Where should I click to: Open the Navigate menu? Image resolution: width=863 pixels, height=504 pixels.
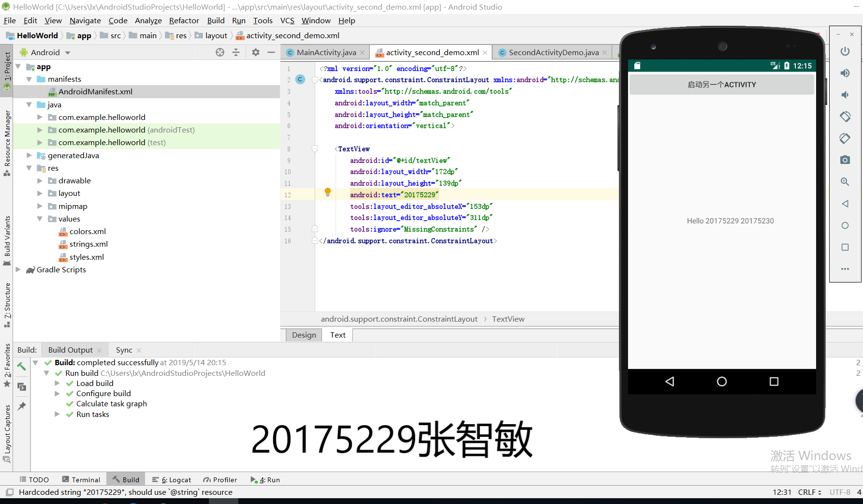[85, 20]
